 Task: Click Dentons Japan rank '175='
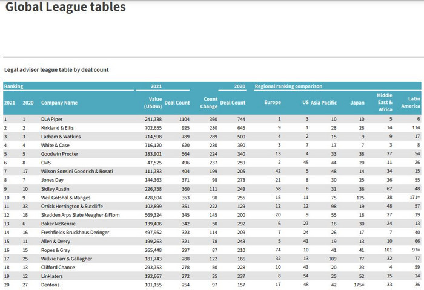(359, 285)
